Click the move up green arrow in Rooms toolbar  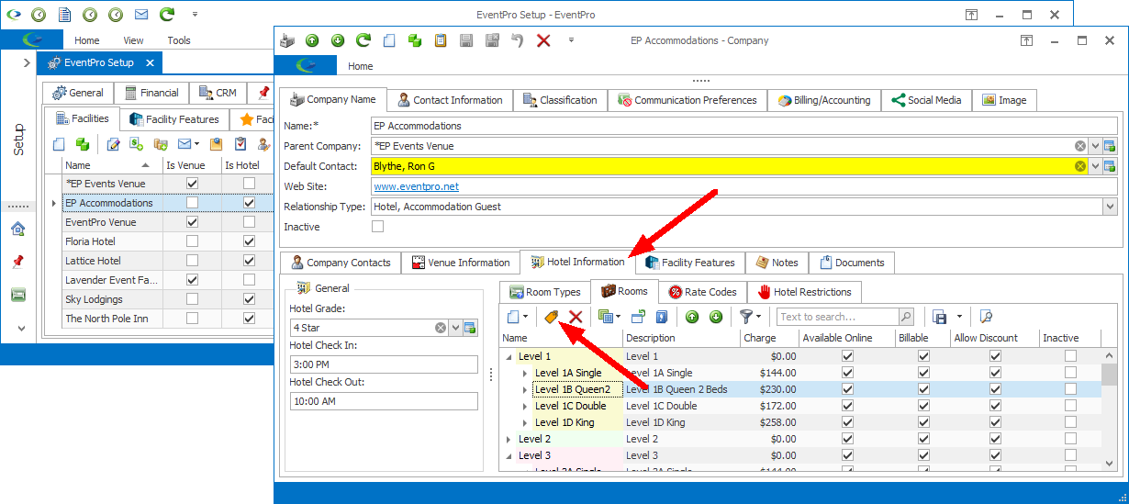[691, 317]
